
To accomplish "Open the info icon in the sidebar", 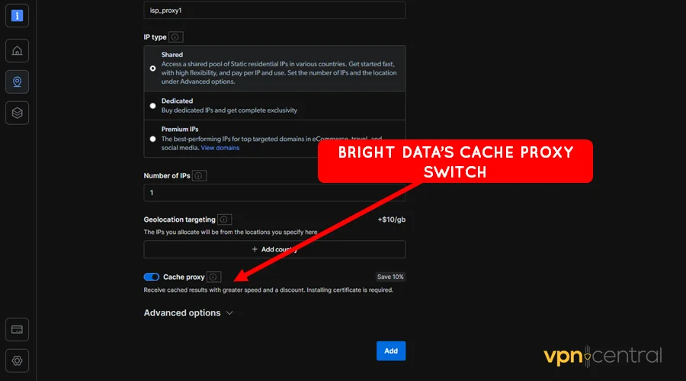I will 17,16.
